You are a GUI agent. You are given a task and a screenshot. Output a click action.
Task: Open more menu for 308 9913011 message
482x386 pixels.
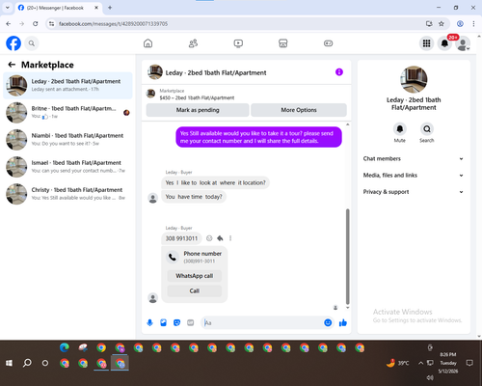[x=230, y=238]
